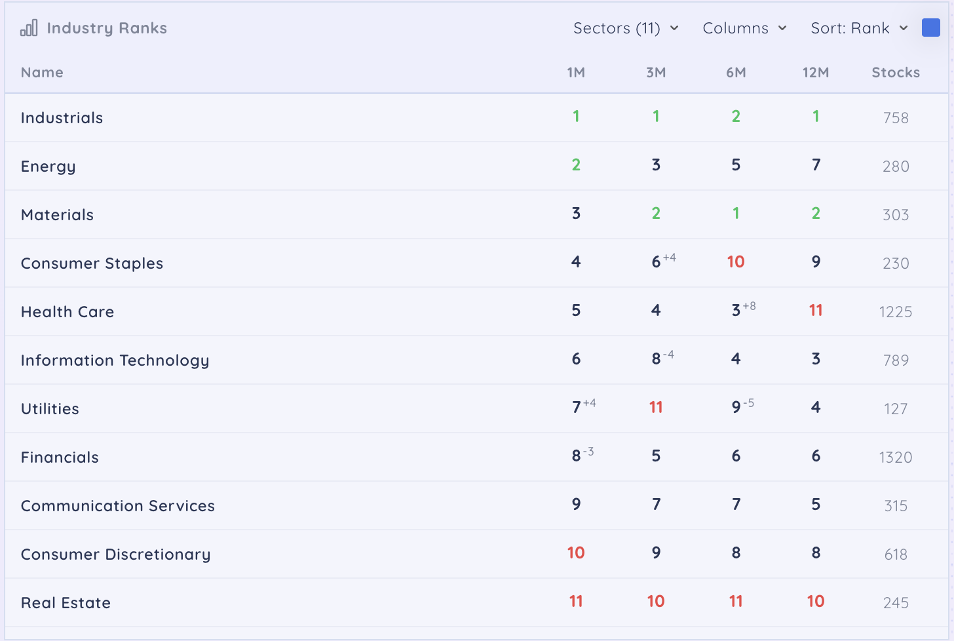Click the blue square button top right
The height and width of the screenshot is (641, 954).
click(930, 28)
